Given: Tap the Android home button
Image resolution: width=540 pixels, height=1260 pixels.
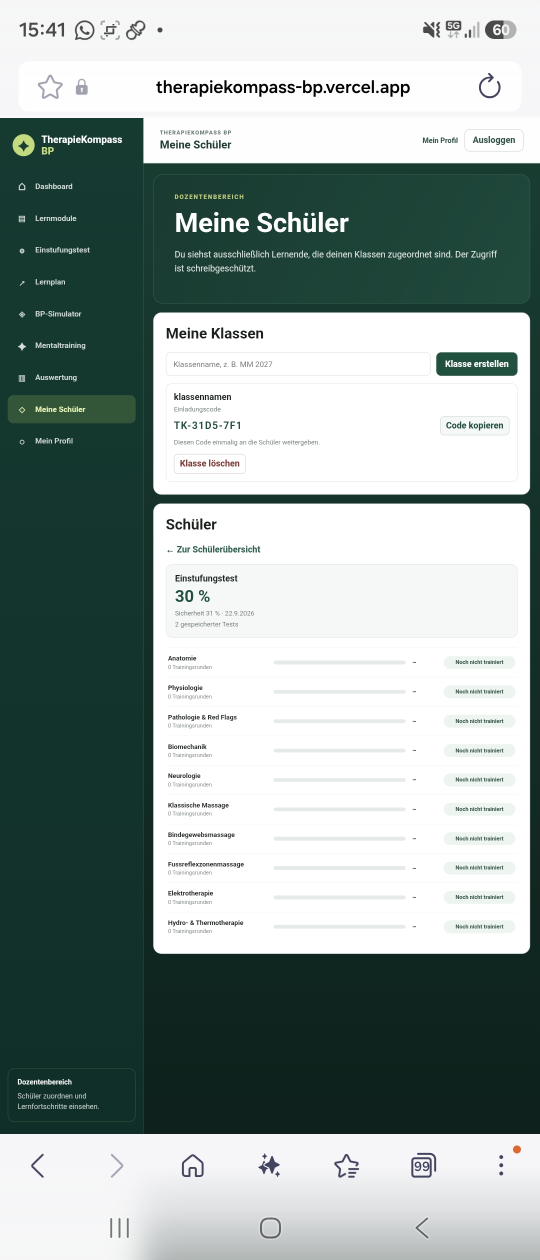Looking at the screenshot, I should tap(270, 1228).
